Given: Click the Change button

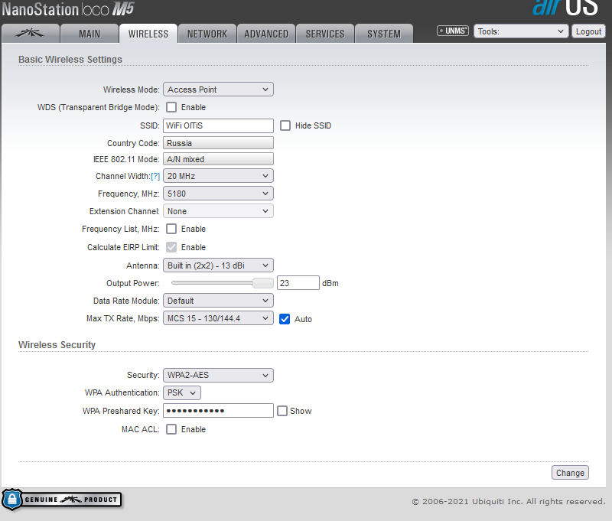Looking at the screenshot, I should (x=570, y=473).
